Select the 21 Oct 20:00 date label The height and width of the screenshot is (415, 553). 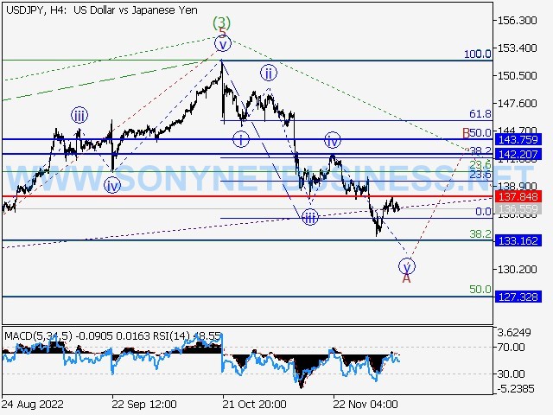click(254, 404)
